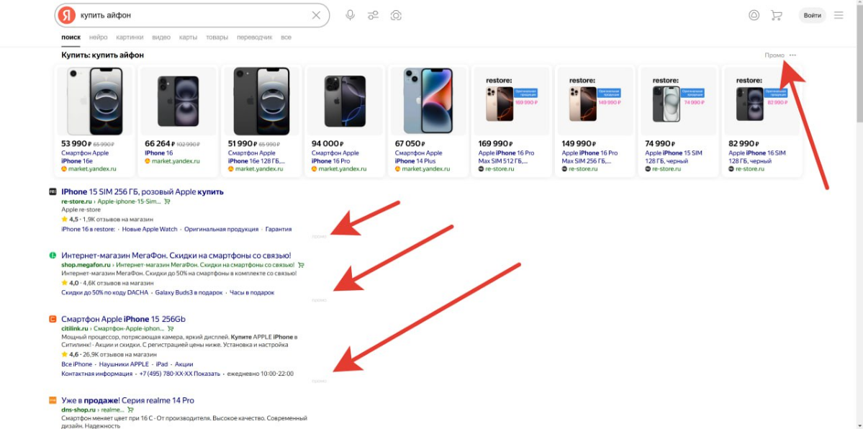The image size is (863, 429).
Task: Click sitelink 'Гарантия'
Action: [x=279, y=229]
